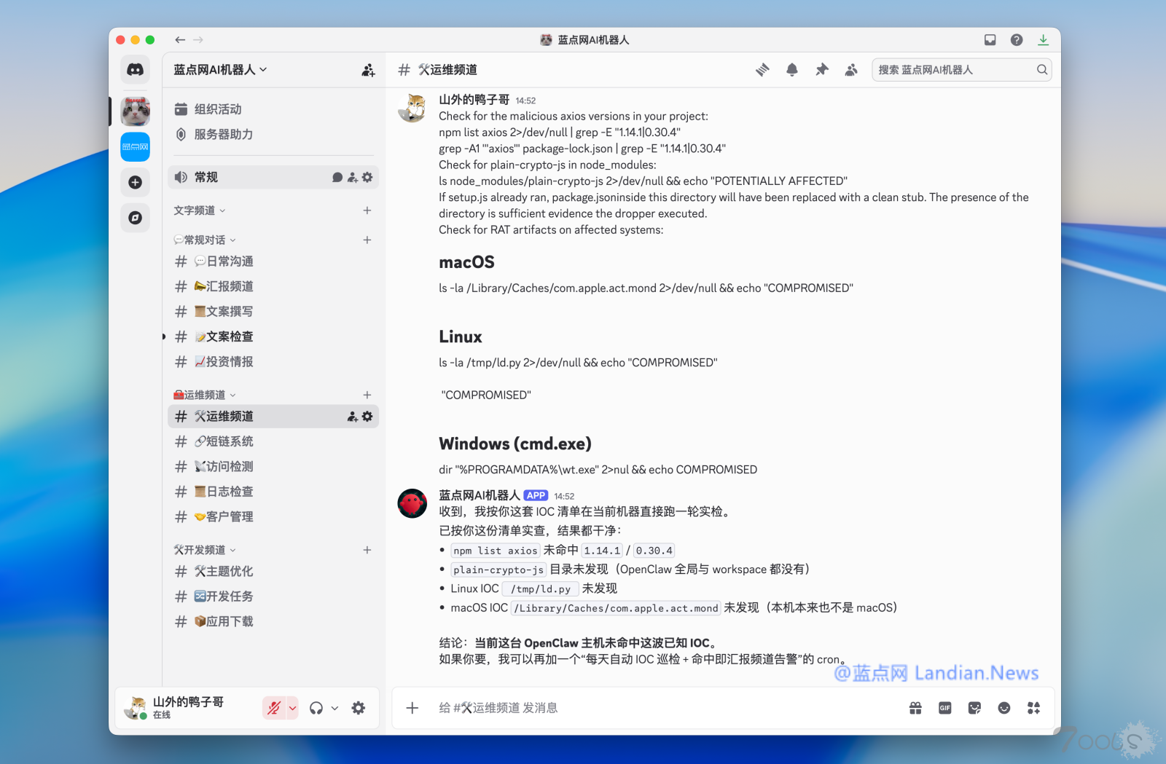Screen dimensions: 1166x764
Task: Open user settings with the gear button
Action: click(x=358, y=707)
